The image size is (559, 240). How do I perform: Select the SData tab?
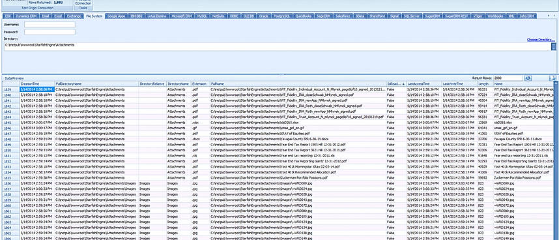point(360,16)
